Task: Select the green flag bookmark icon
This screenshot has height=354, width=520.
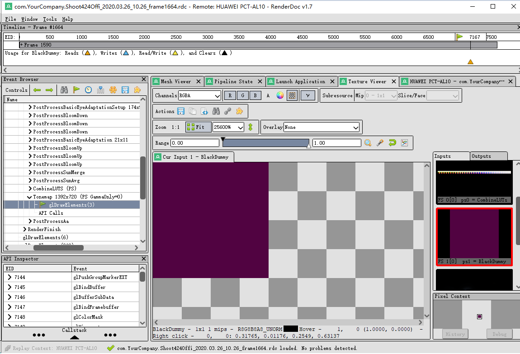Action: (76, 90)
